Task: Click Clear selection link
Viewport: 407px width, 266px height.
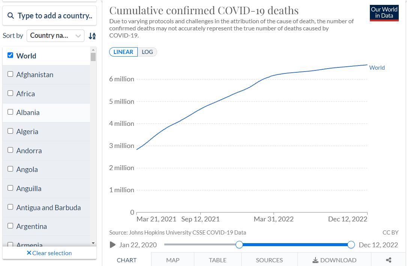Action: (x=49, y=253)
